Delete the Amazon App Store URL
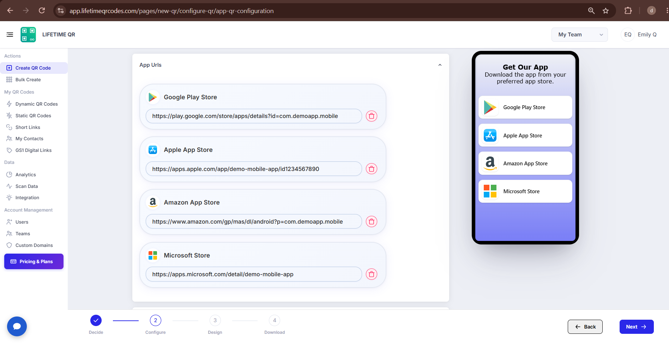The height and width of the screenshot is (343, 669). (372, 221)
